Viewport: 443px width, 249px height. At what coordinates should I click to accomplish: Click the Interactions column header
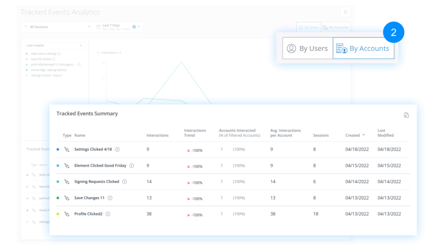(x=157, y=135)
